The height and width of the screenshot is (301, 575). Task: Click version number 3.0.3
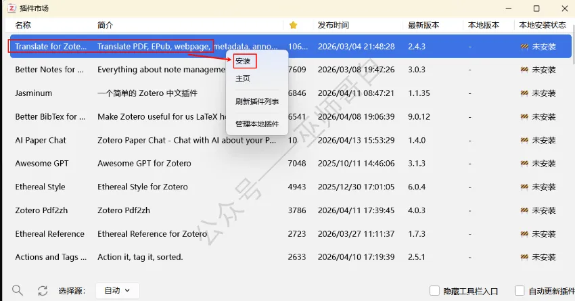point(417,69)
